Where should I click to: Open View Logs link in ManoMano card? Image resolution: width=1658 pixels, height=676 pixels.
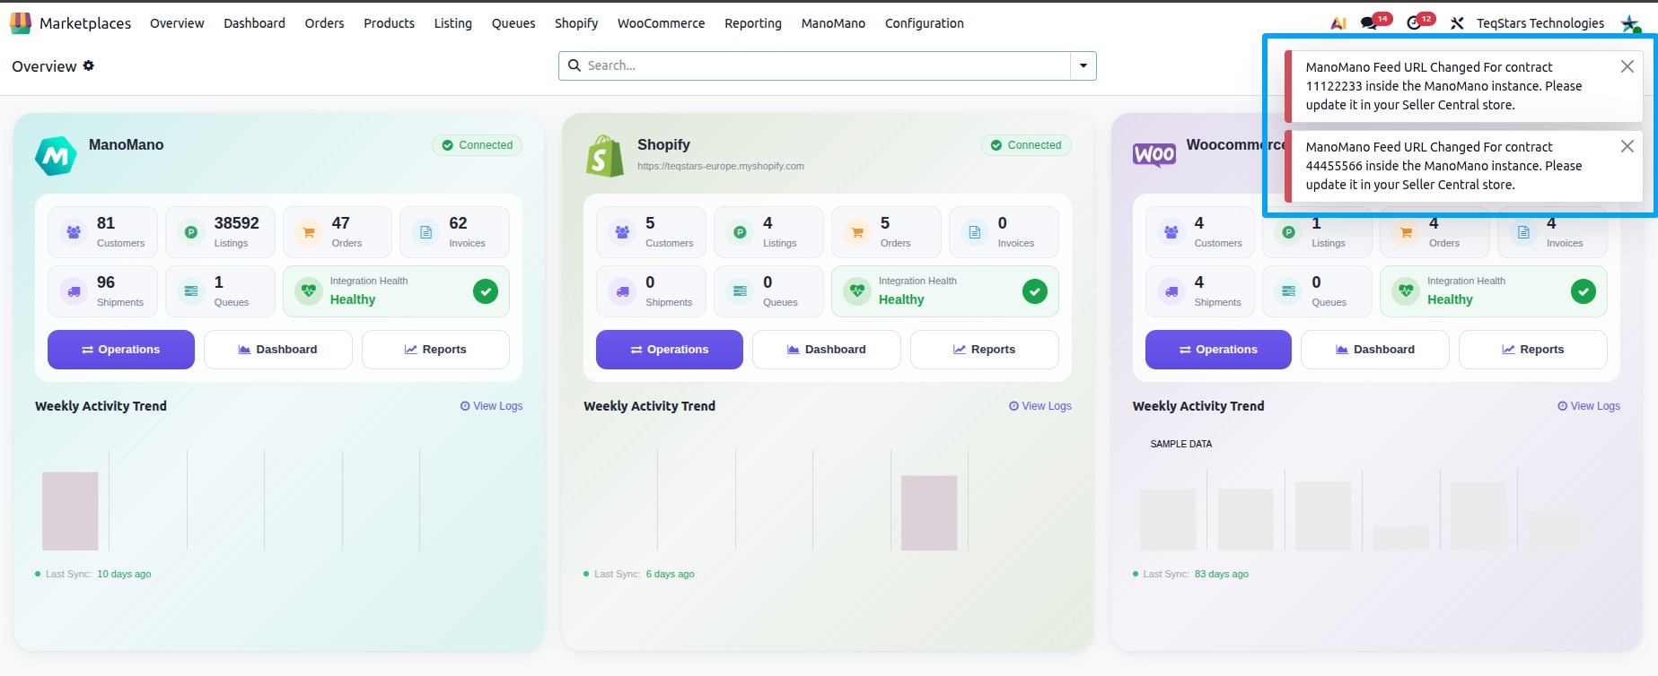[491, 406]
